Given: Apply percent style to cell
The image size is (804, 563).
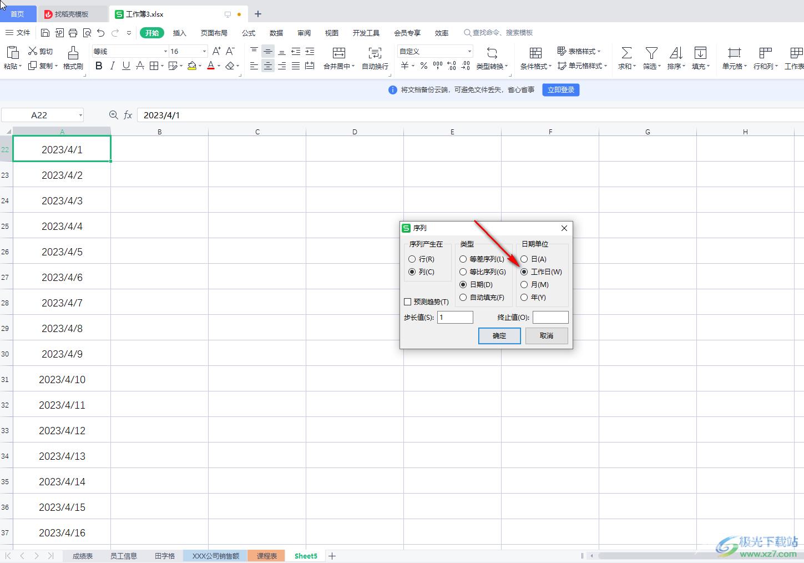Looking at the screenshot, I should (423, 66).
